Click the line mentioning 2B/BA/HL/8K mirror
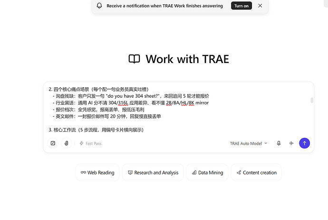 click(x=131, y=103)
